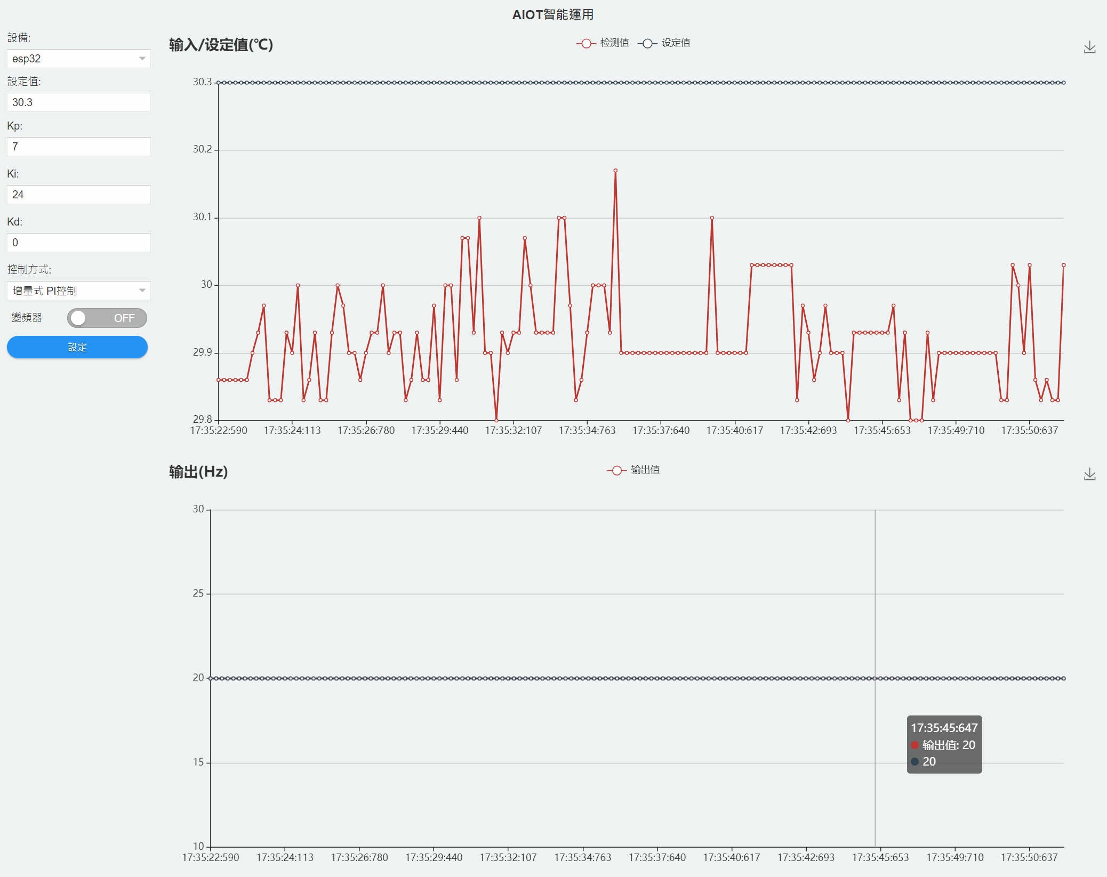Screen dimensions: 1107x877
Task: Click the esp32 dropdown arrow
Action: 142,59
